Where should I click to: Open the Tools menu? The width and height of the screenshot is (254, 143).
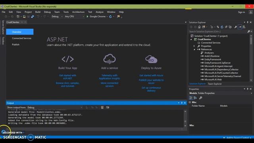click(66, 12)
